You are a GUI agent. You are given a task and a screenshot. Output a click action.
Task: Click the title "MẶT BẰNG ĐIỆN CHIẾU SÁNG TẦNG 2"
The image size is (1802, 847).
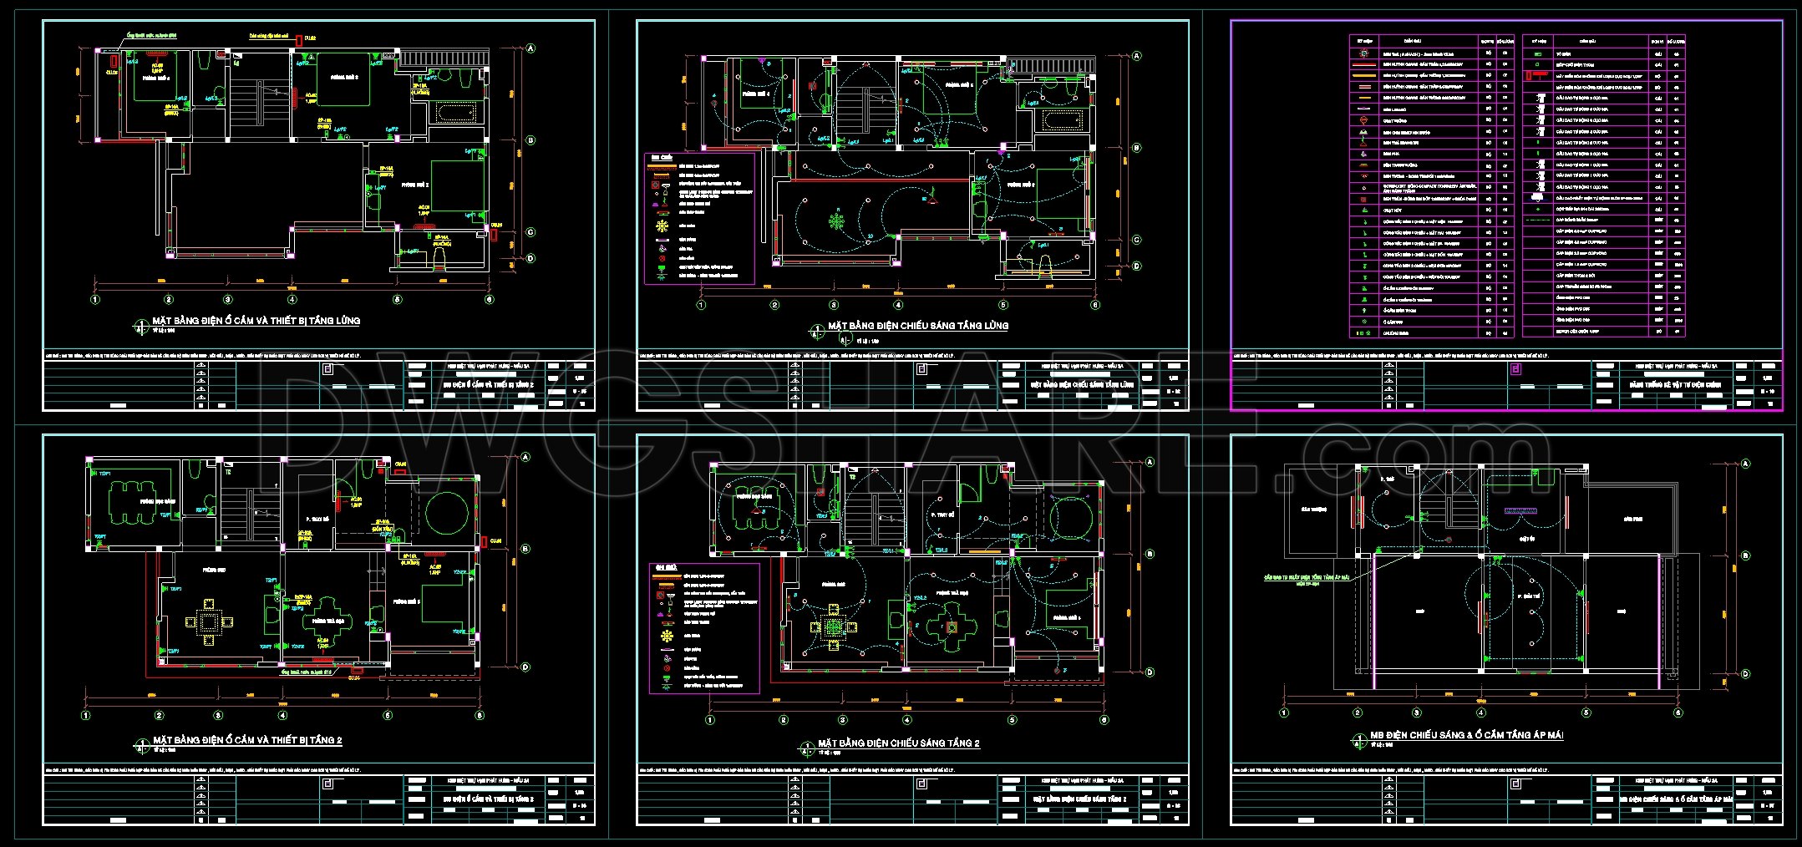899,743
